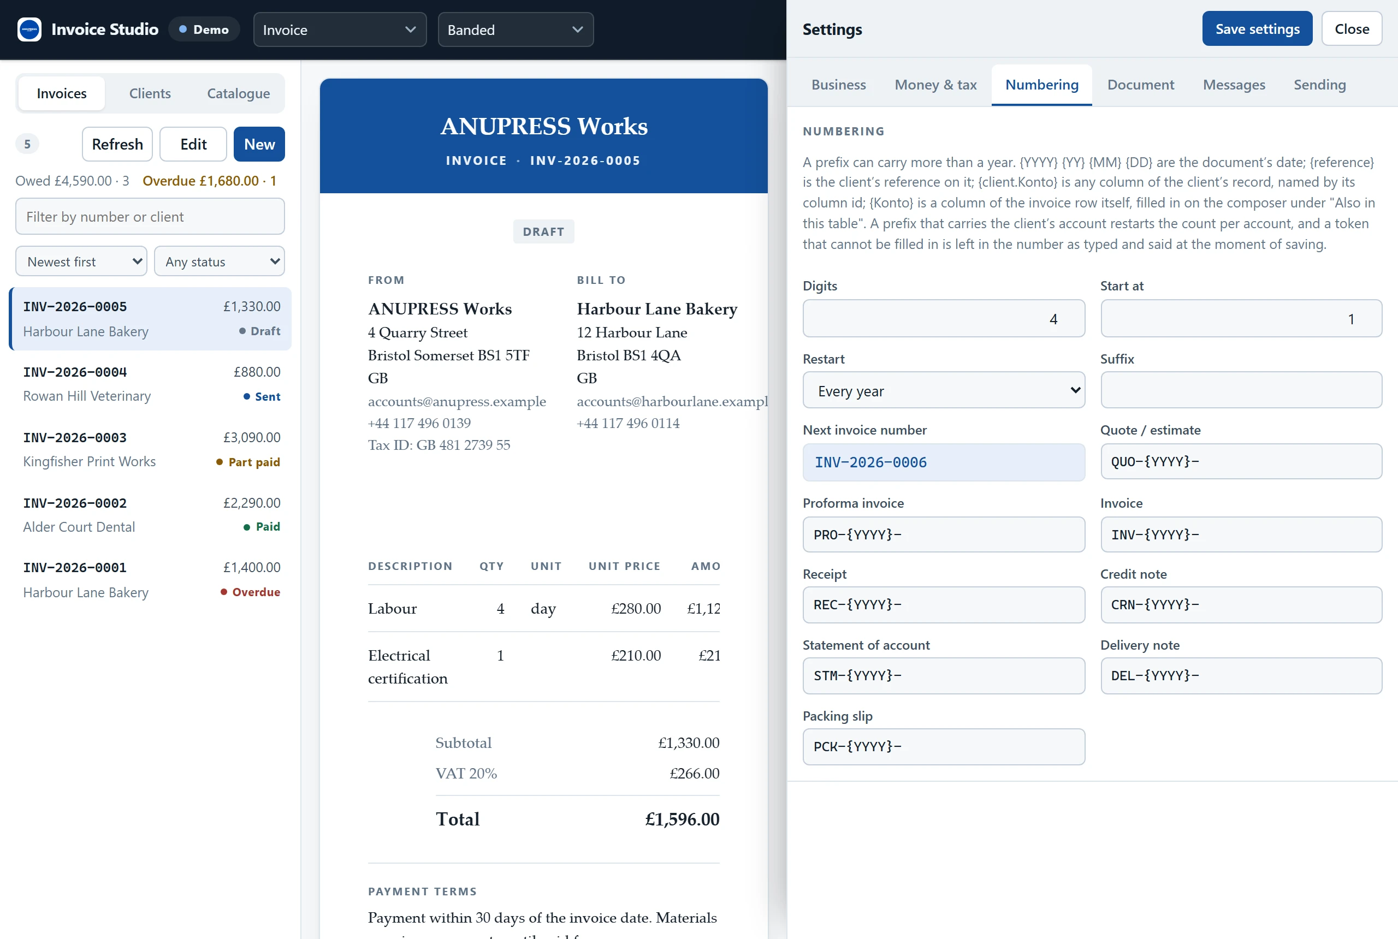Select the Numbering settings tab
Screen dimensions: 1398x939
click(x=1041, y=85)
